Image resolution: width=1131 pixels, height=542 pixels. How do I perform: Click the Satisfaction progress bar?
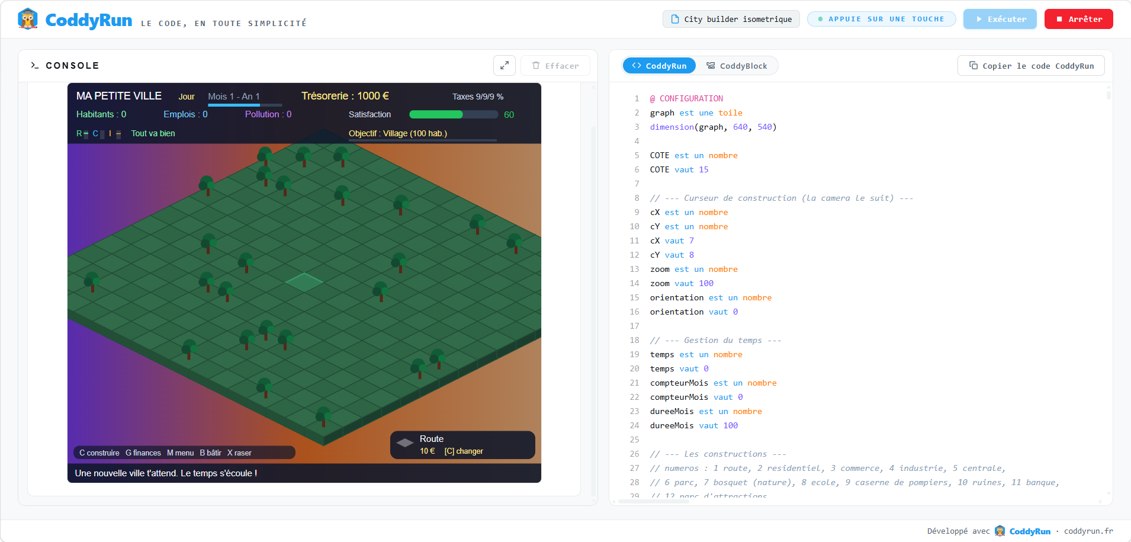453,114
